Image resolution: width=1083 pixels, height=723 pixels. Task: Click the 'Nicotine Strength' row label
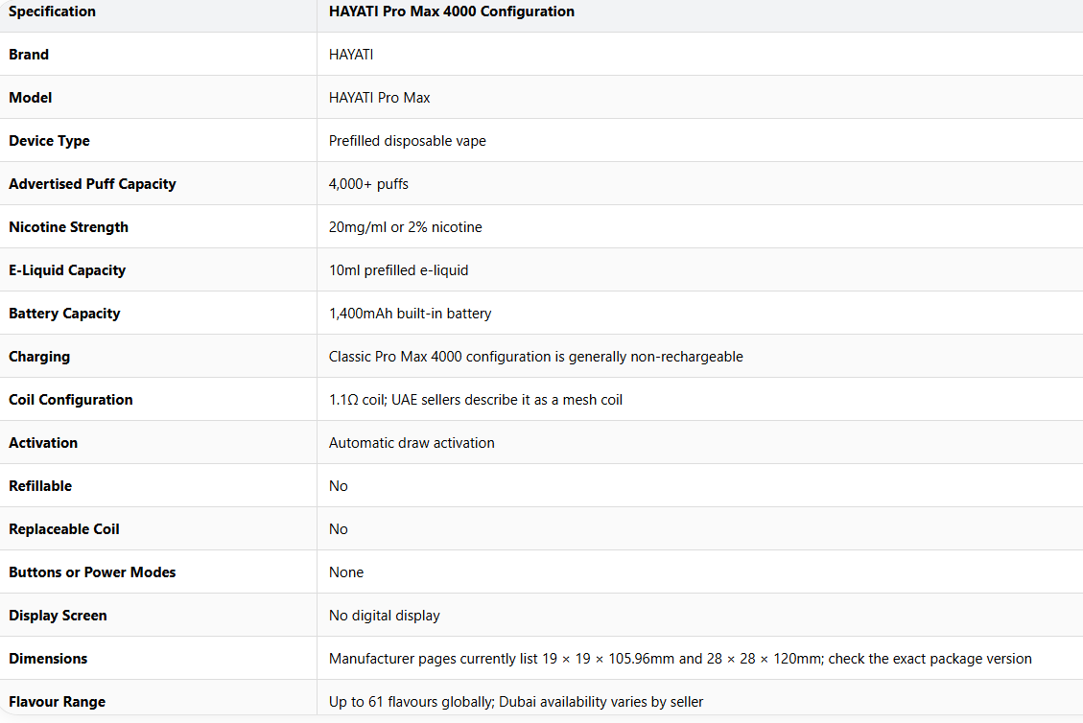pyautogui.click(x=68, y=227)
